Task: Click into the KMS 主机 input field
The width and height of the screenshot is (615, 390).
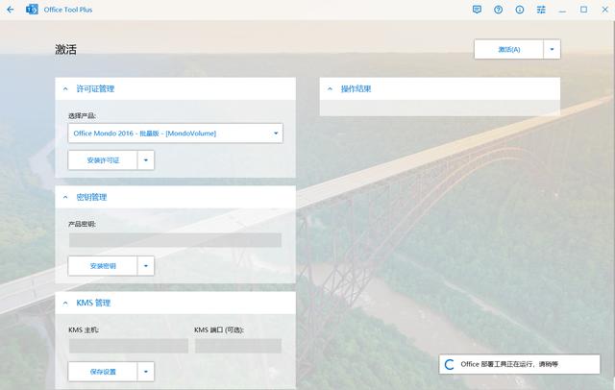Action: click(x=129, y=346)
